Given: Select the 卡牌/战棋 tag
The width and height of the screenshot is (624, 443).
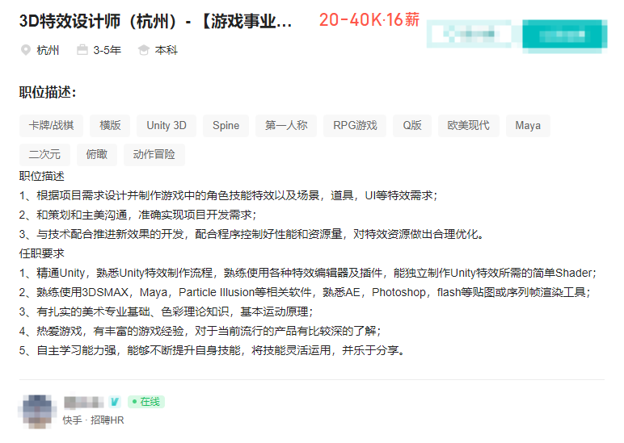Looking at the screenshot, I should (x=51, y=125).
